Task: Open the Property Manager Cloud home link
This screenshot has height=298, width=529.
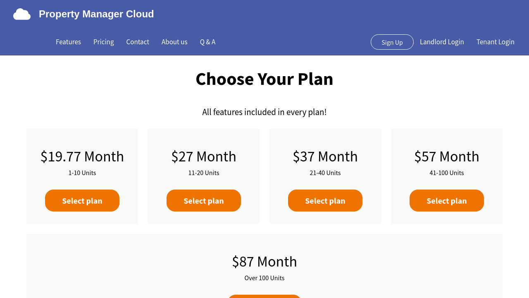Action: click(x=96, y=14)
